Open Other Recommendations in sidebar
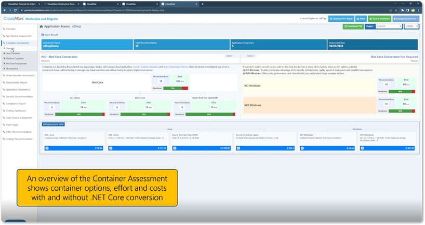The image size is (425, 225). click(x=17, y=132)
